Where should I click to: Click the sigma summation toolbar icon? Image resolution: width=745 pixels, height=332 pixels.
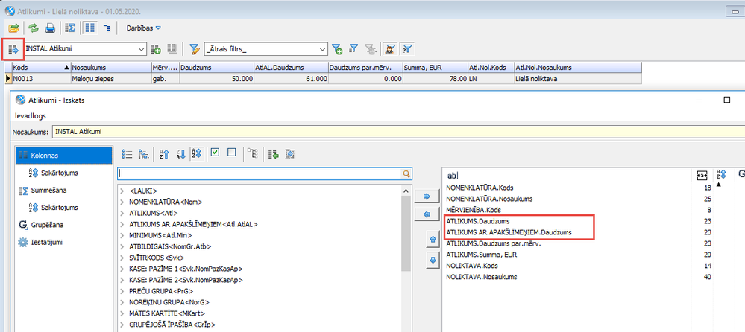[71, 28]
